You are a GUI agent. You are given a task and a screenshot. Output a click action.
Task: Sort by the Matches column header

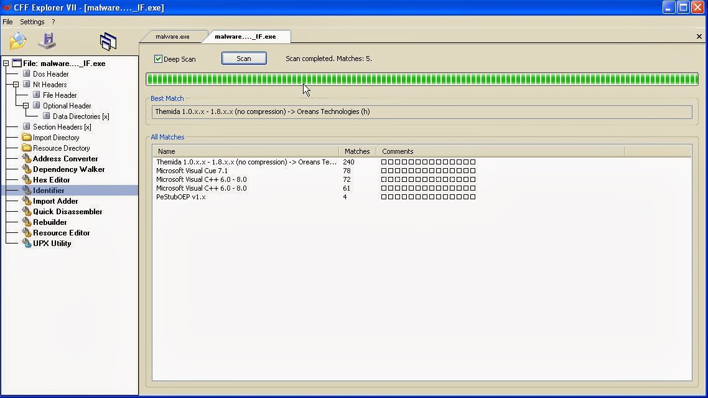[x=357, y=151]
